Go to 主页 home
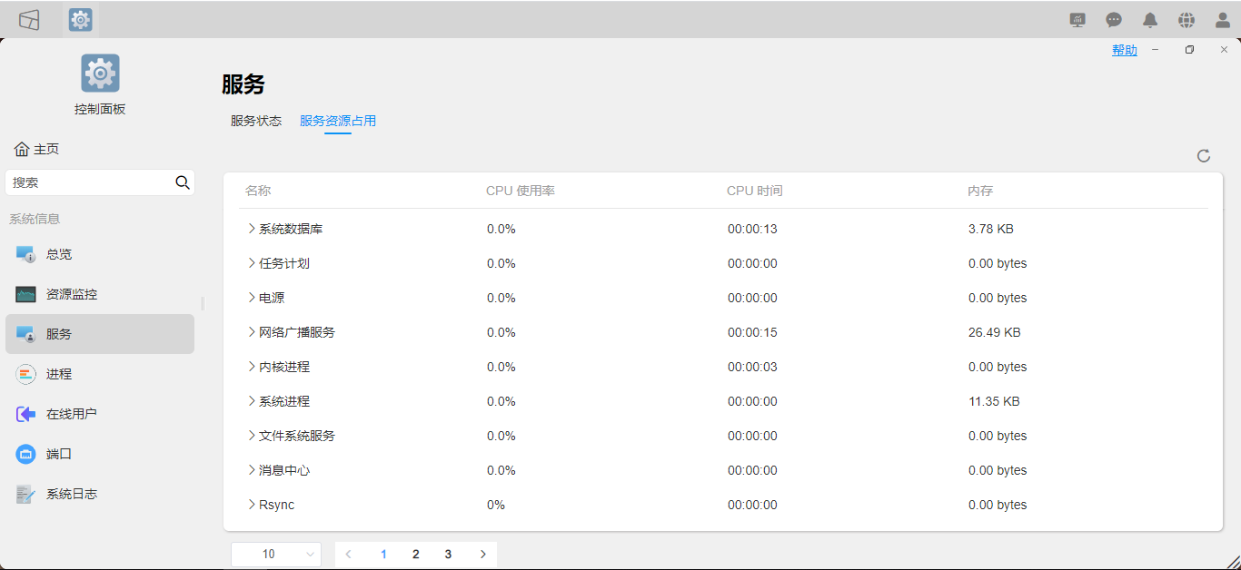 pos(37,149)
